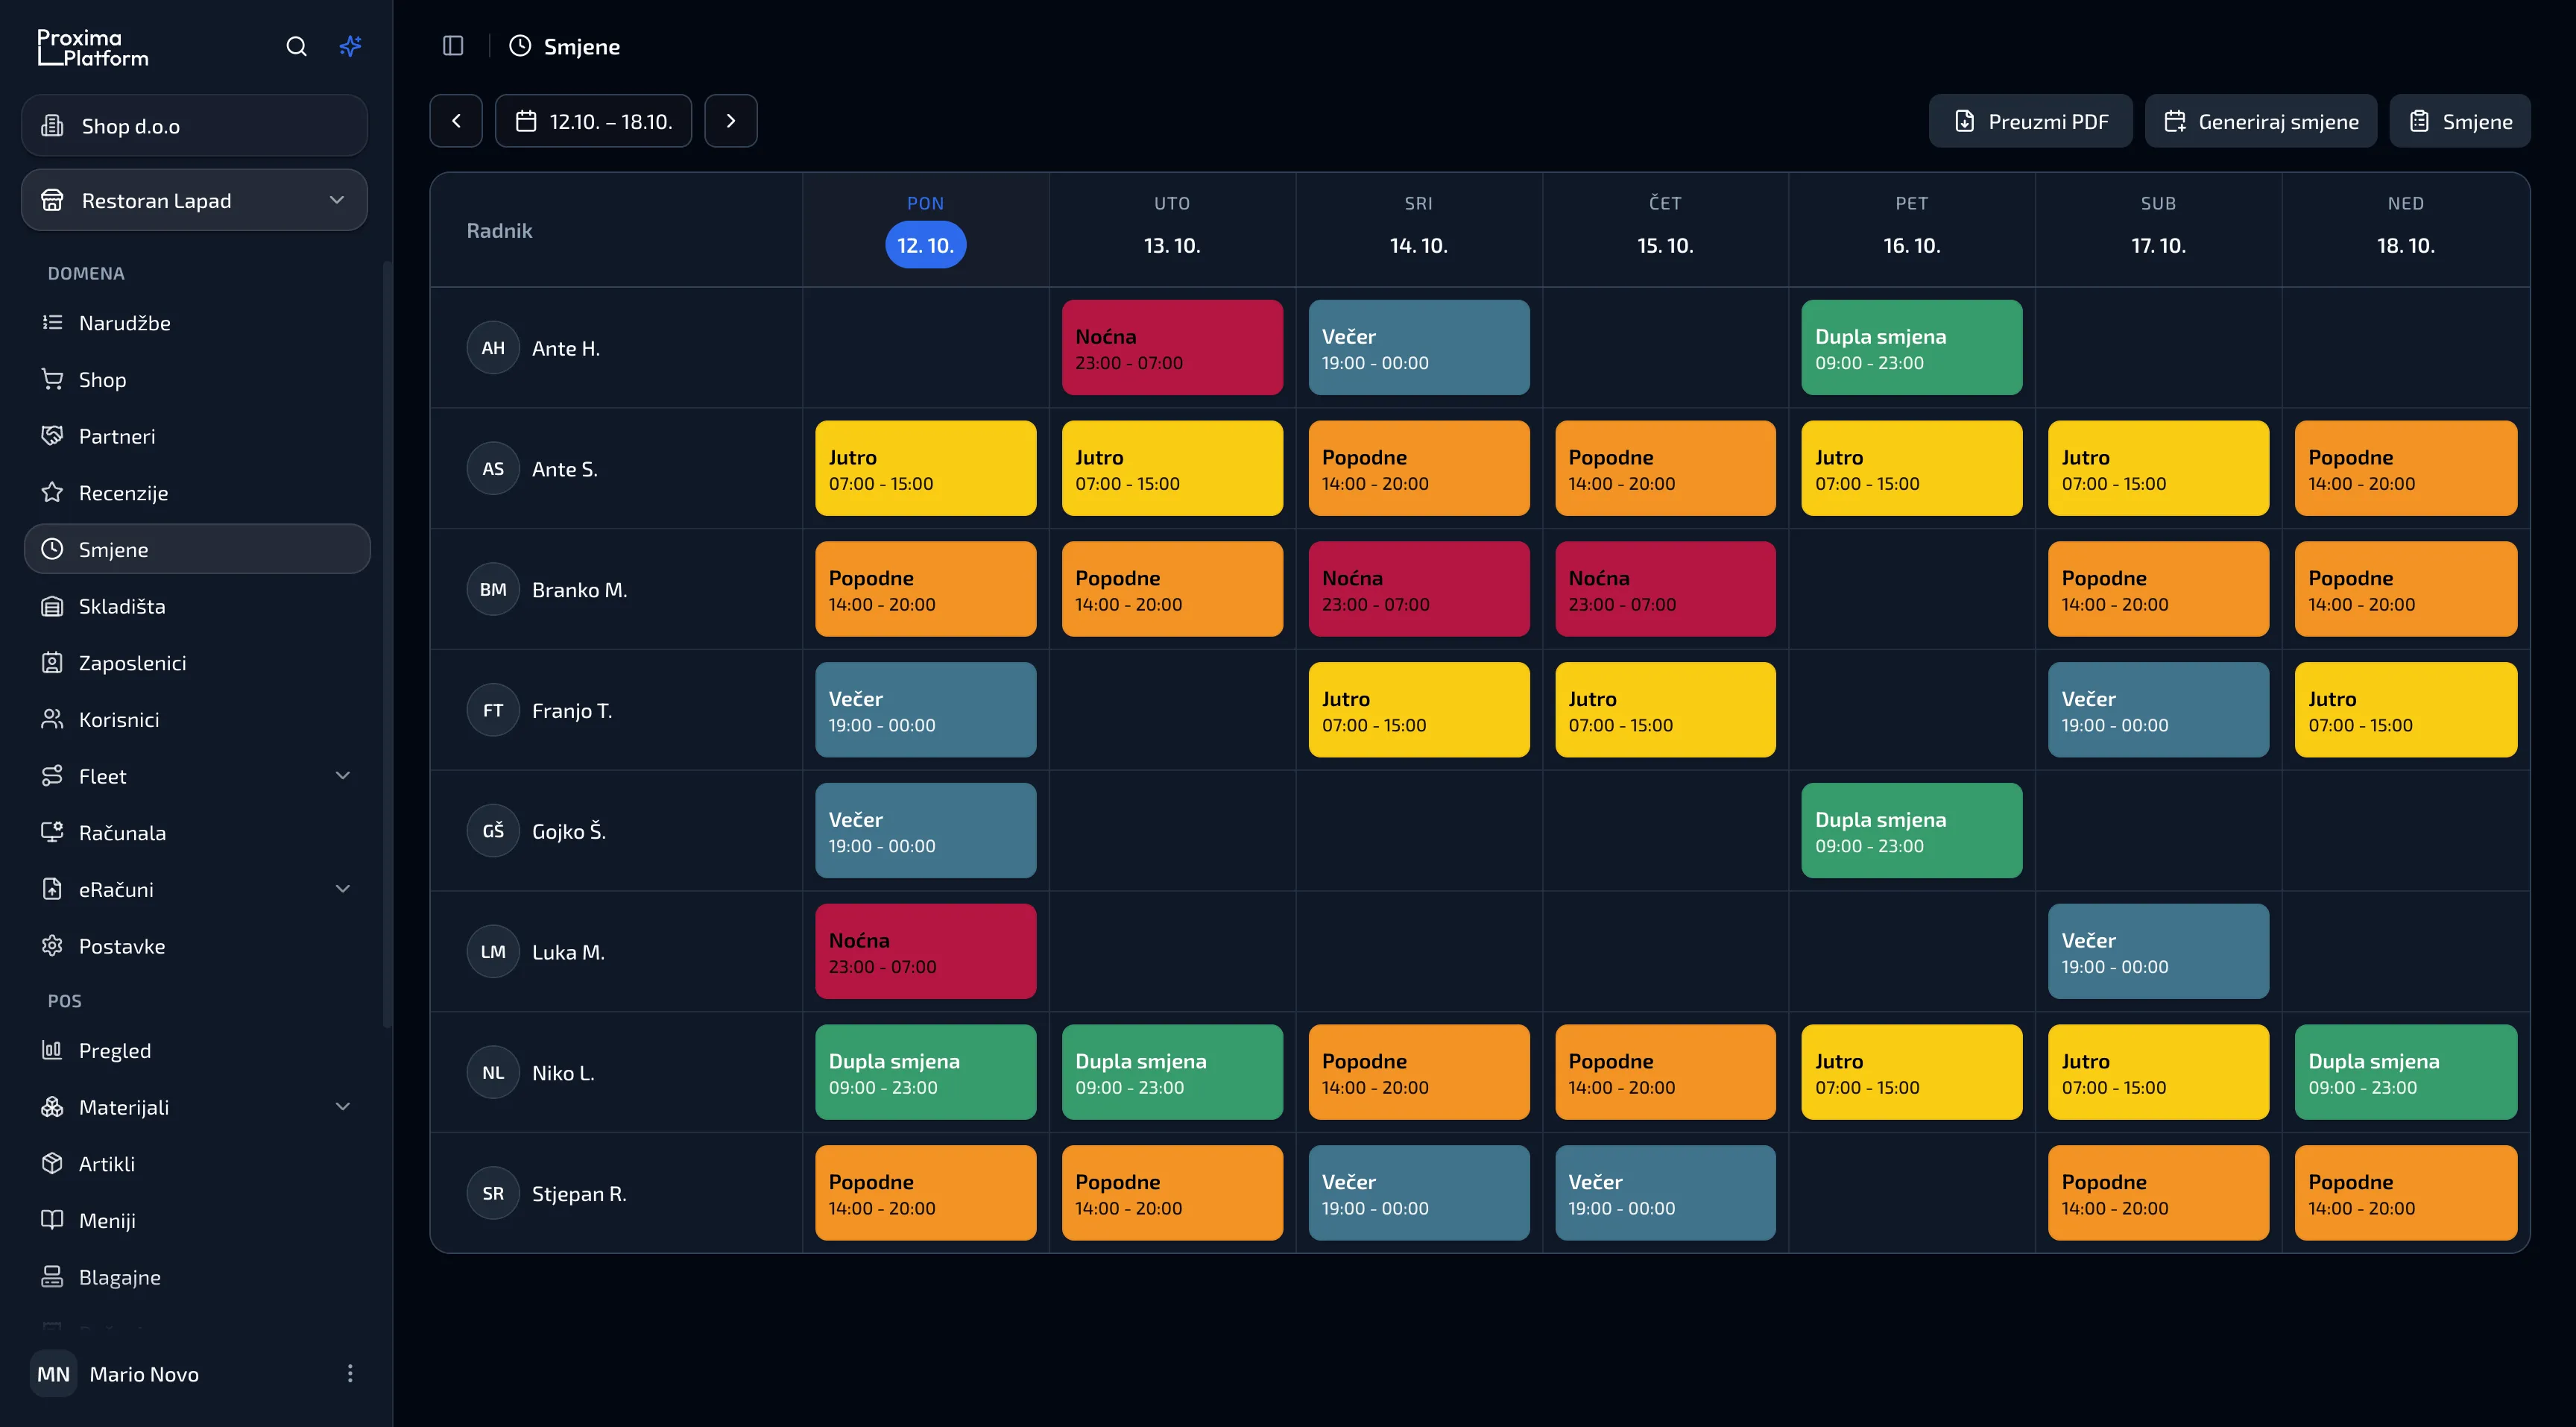Click the sparkle AI assistant icon

point(350,46)
